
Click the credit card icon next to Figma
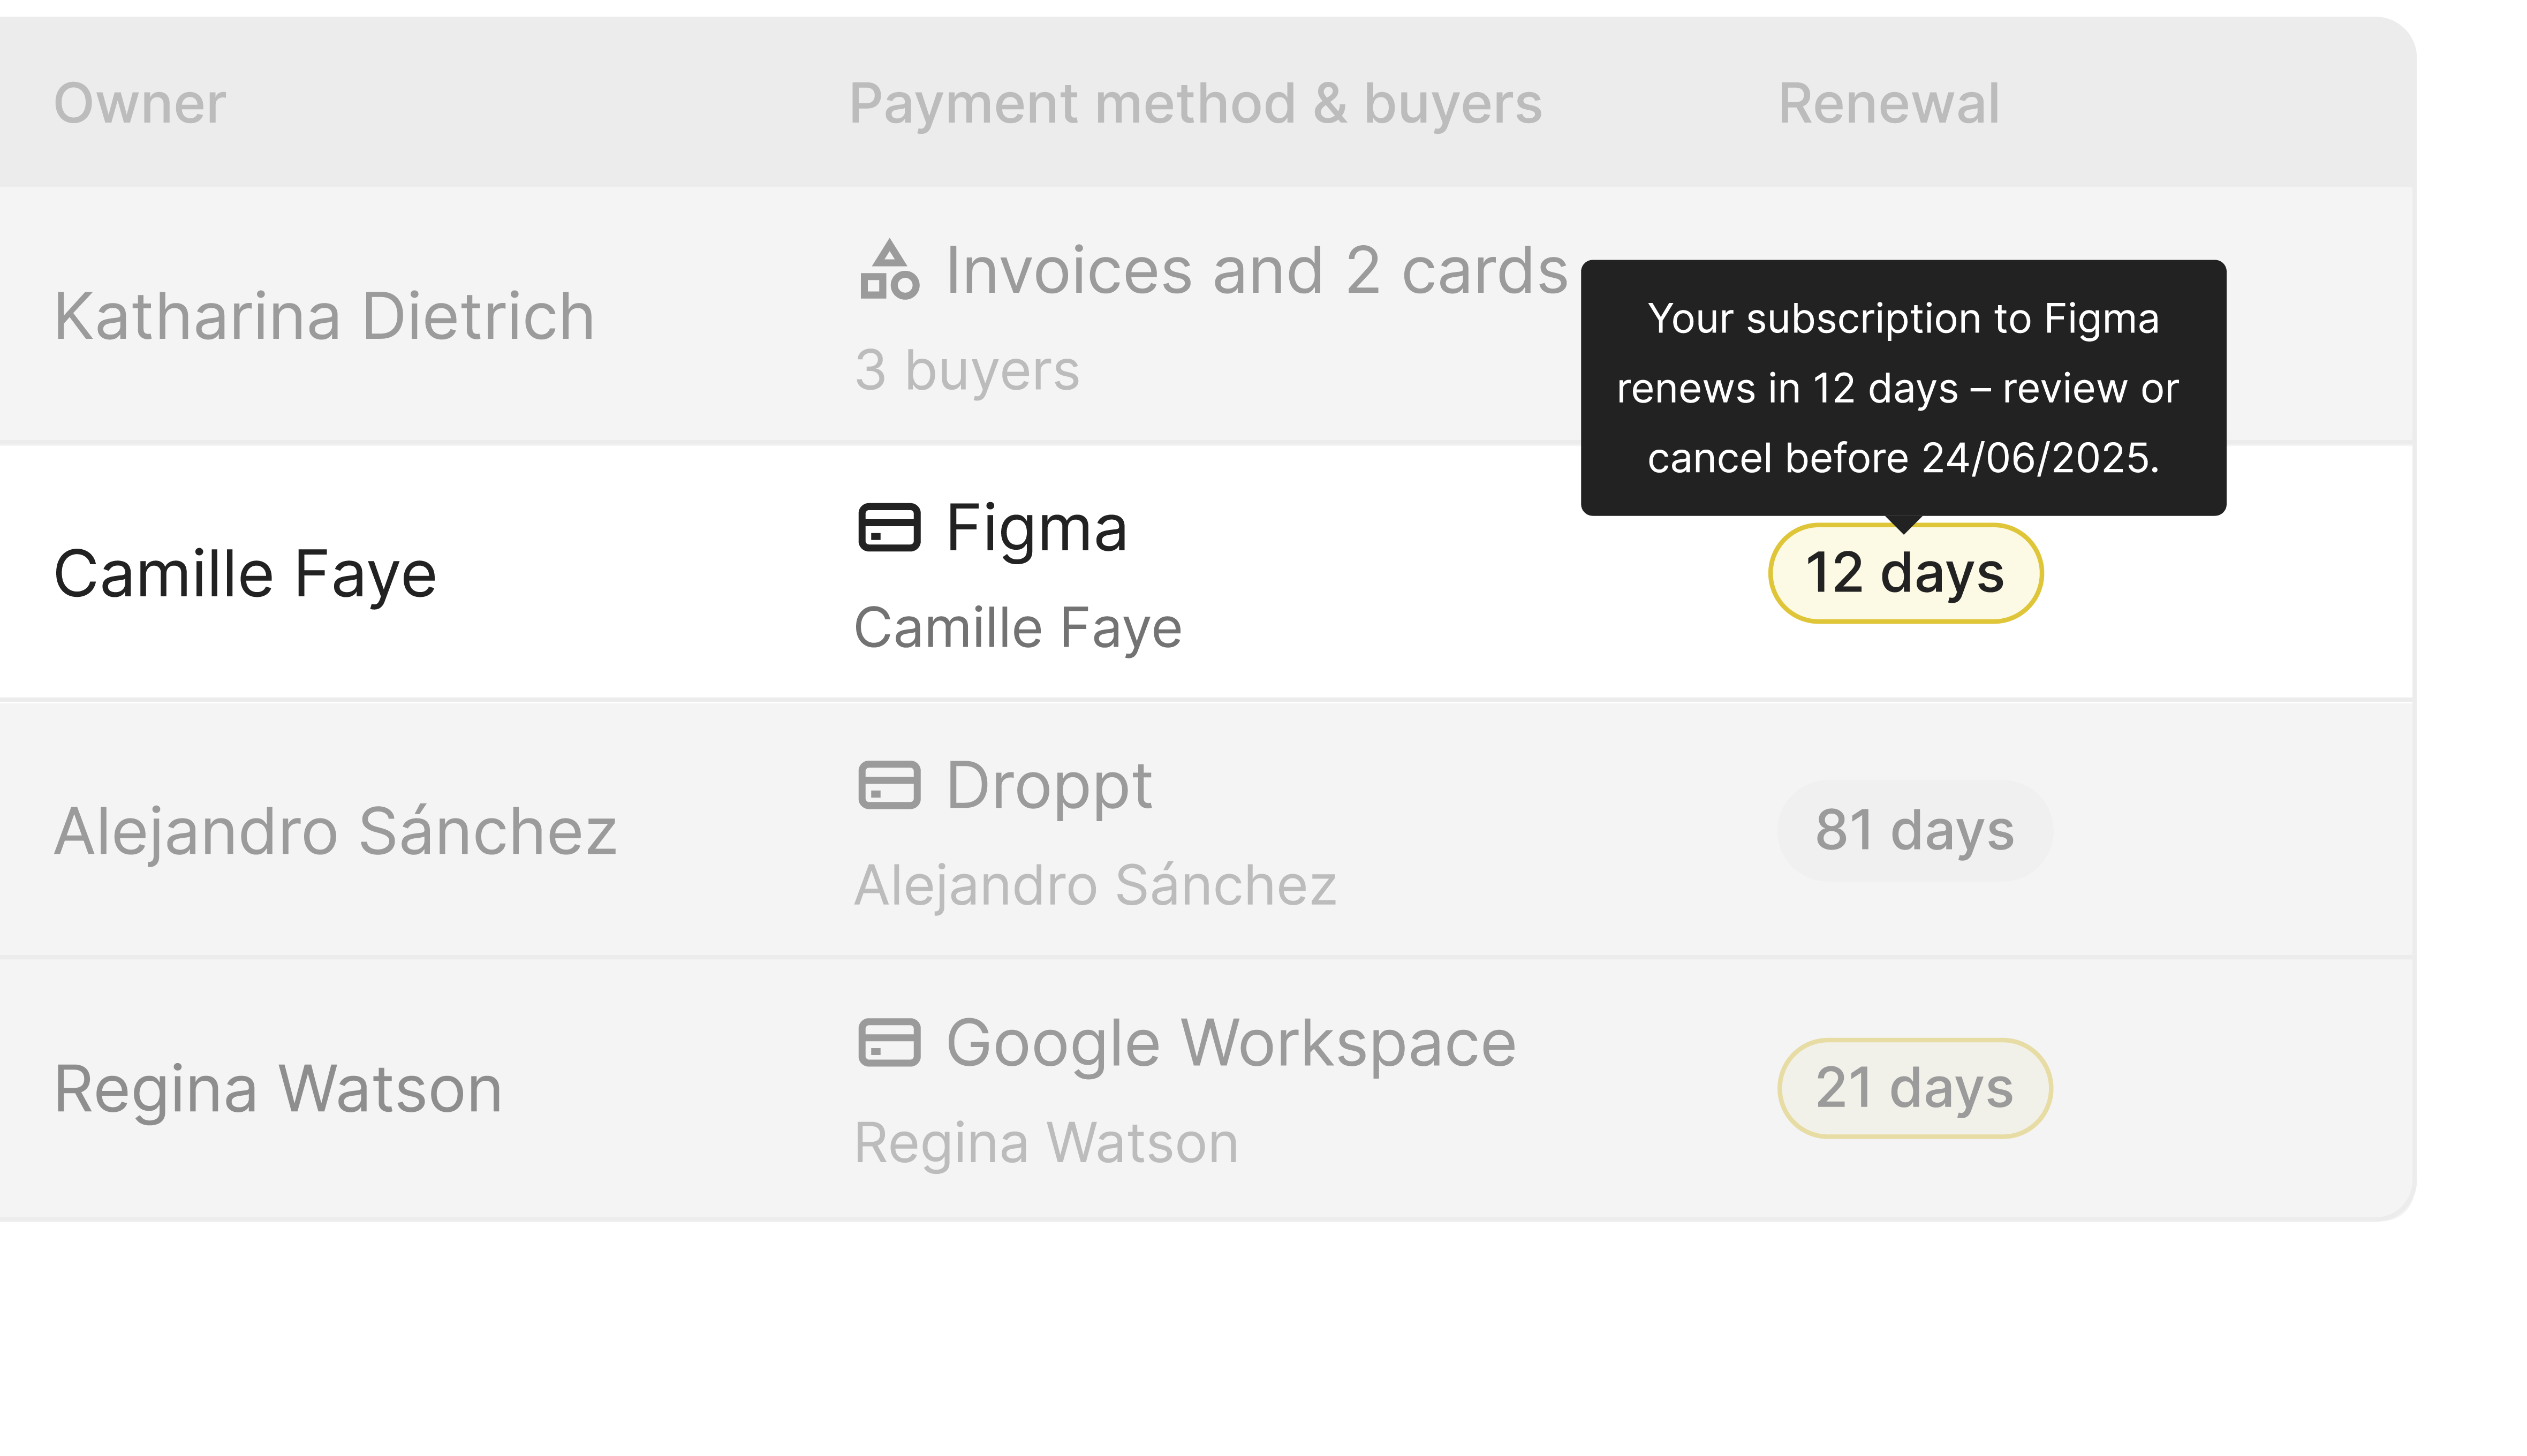(x=888, y=527)
